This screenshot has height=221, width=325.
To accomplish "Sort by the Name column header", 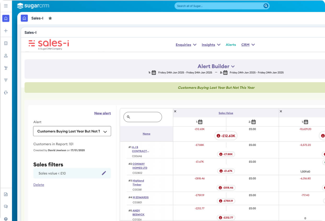I will (146, 134).
